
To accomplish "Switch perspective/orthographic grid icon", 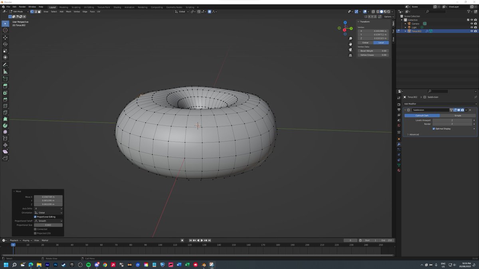I will pos(350,55).
